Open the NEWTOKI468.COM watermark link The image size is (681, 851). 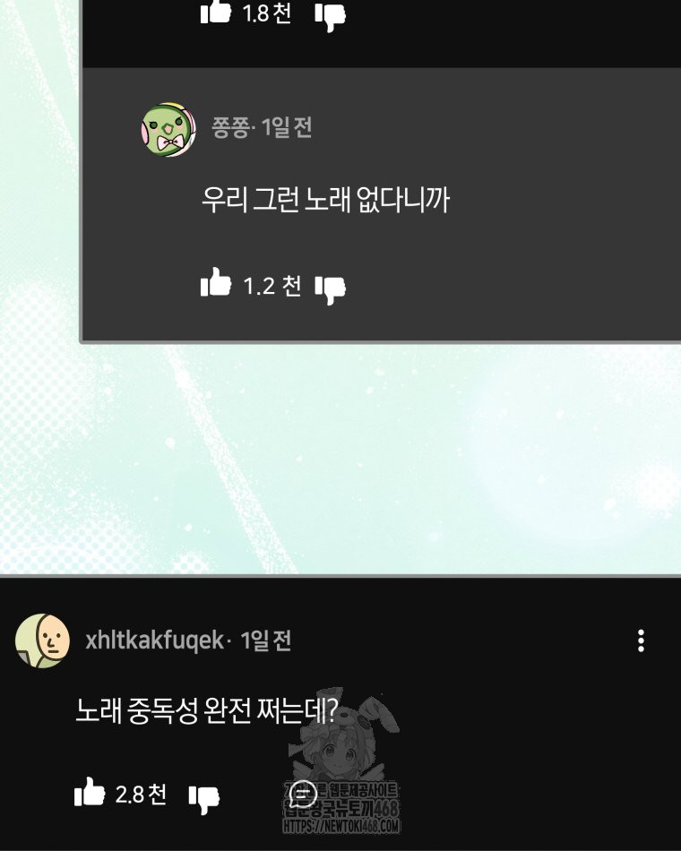341,827
